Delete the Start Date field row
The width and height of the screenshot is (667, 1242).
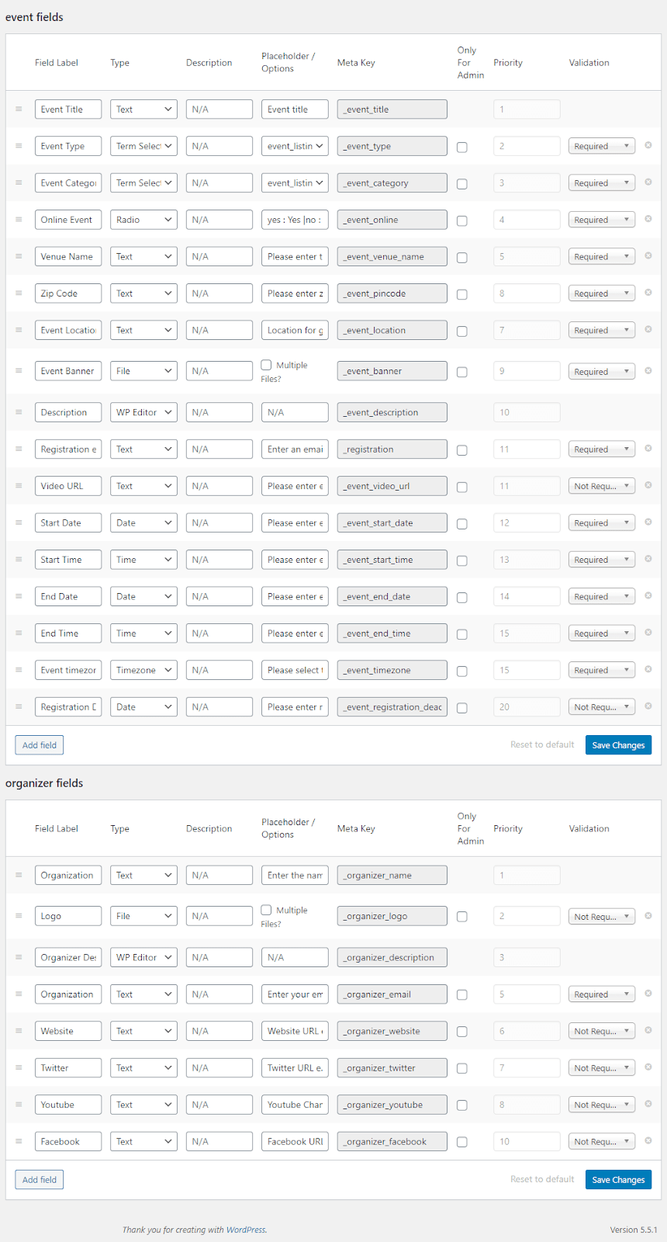click(x=648, y=522)
